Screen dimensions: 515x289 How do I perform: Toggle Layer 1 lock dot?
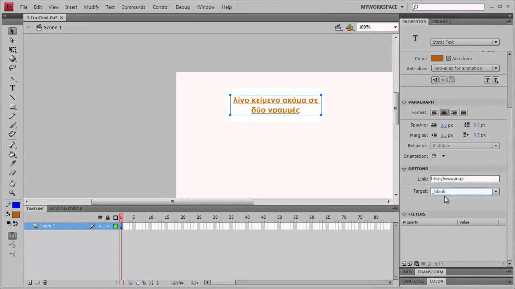tap(107, 226)
